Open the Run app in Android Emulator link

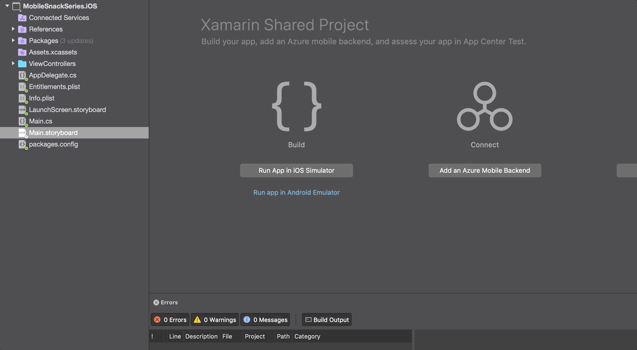296,192
